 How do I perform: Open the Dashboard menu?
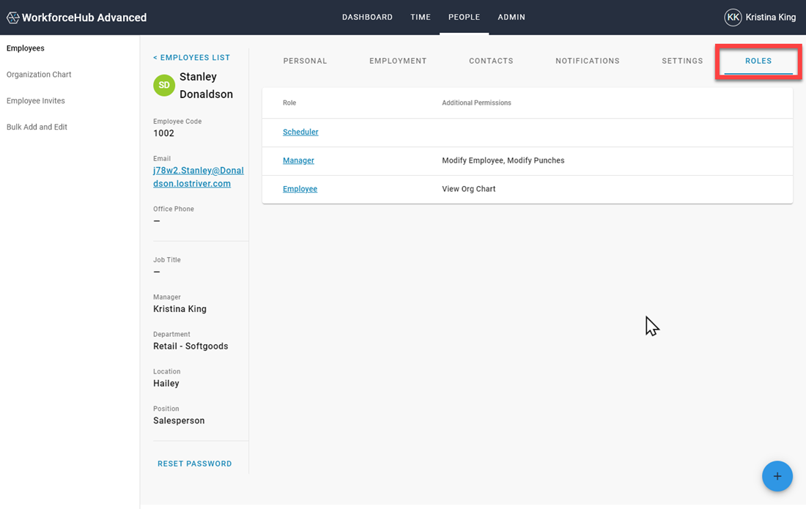coord(367,18)
